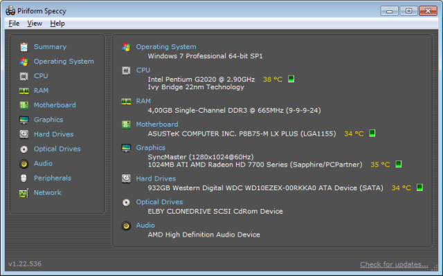Viewport: 443px width, 276px height.
Task: Click the Peripherals mouse icon in sidebar
Action: [x=24, y=178]
